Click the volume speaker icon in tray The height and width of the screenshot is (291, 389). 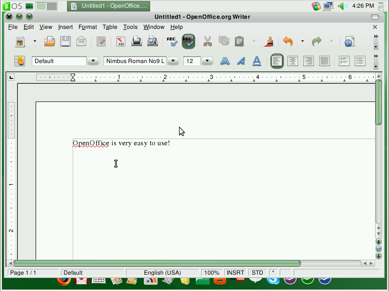click(x=342, y=6)
